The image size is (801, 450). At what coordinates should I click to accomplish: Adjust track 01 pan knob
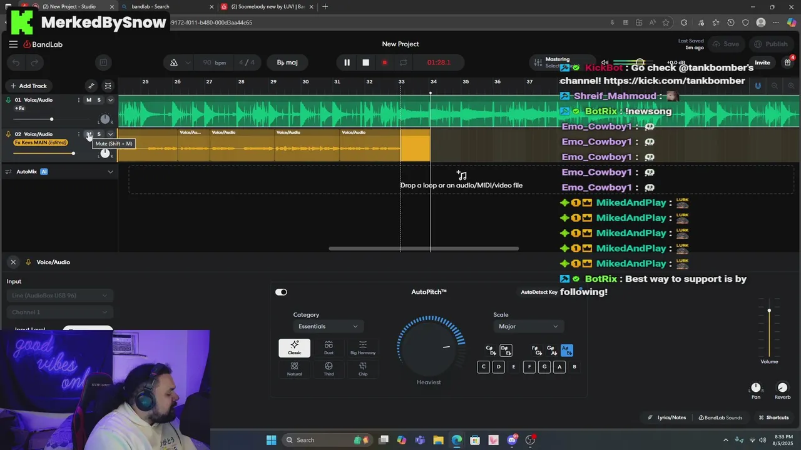tap(105, 119)
